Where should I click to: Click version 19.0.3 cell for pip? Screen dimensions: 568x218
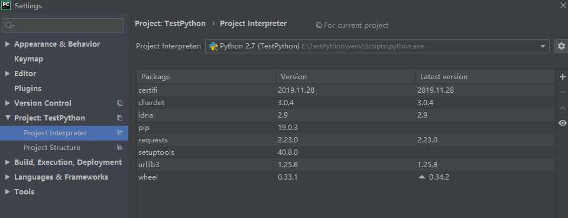click(288, 128)
